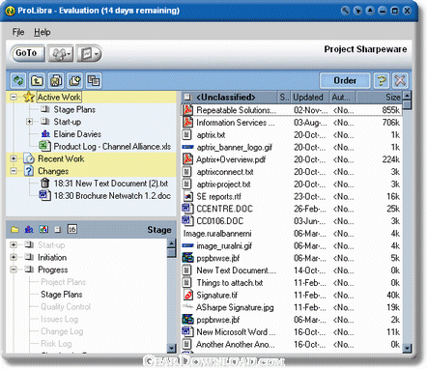This screenshot has width=427, height=369.
Task: Sort by the Updated column header
Action: point(310,98)
